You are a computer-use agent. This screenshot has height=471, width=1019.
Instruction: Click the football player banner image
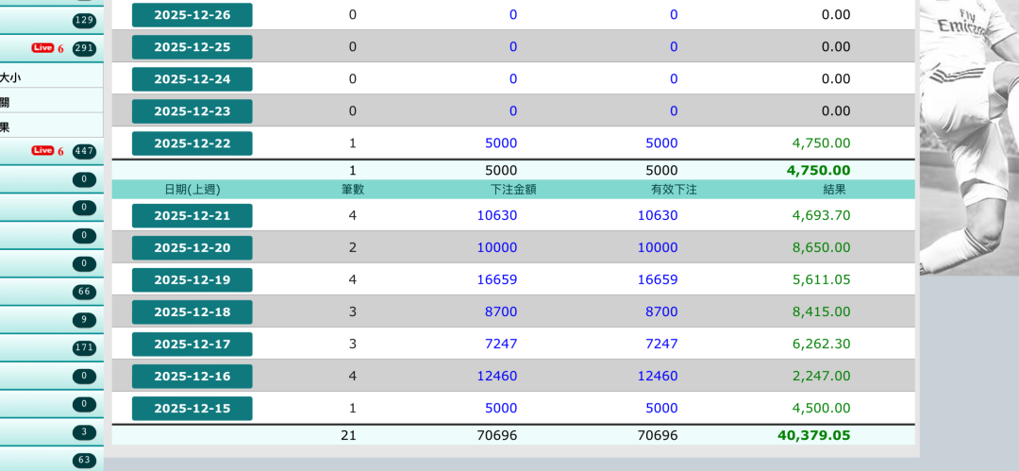[x=969, y=137]
